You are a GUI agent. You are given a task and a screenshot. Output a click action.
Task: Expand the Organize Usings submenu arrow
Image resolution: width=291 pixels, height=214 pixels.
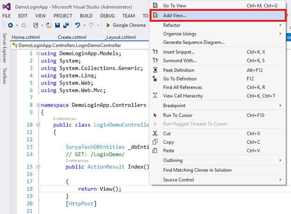pyautogui.click(x=280, y=34)
